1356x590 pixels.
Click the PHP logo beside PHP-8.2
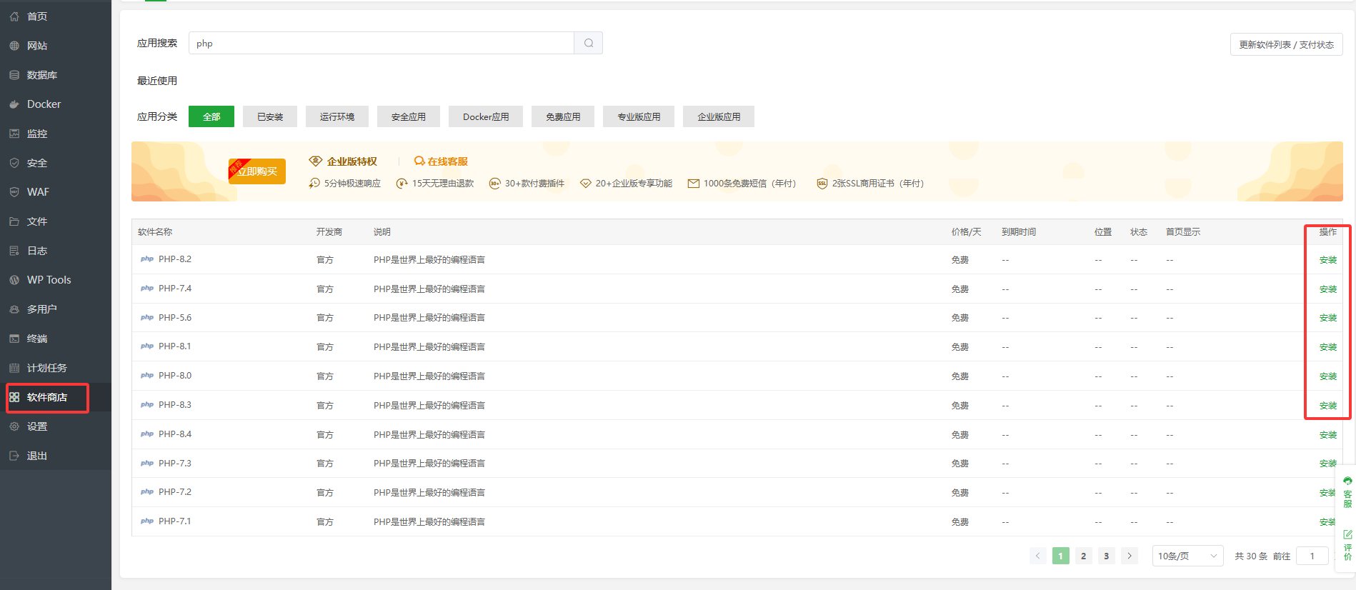tap(147, 259)
